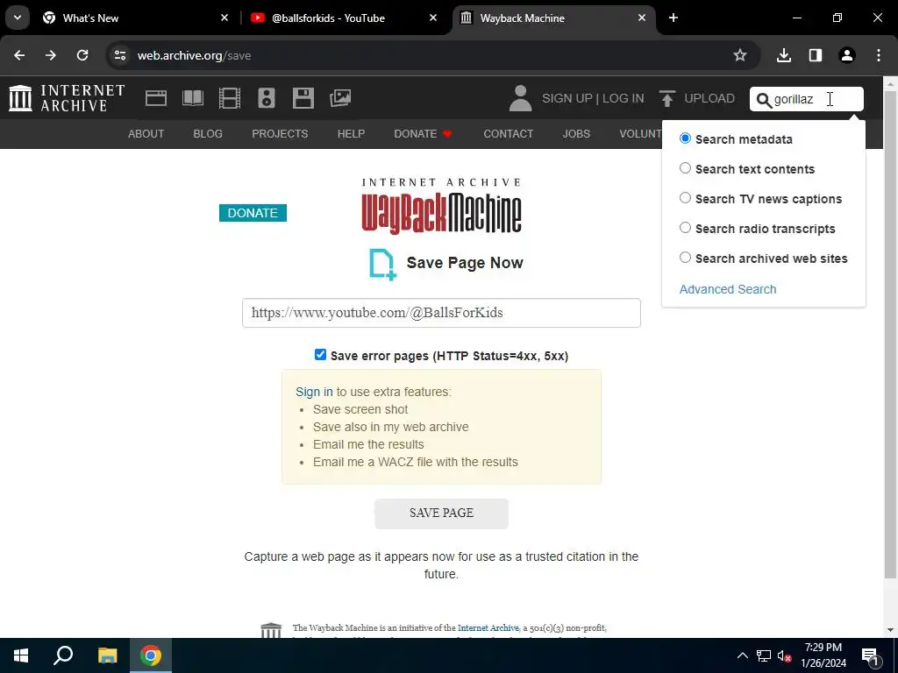Close the Wayback Machine tab
Image resolution: width=898 pixels, height=673 pixels.
pyautogui.click(x=642, y=18)
